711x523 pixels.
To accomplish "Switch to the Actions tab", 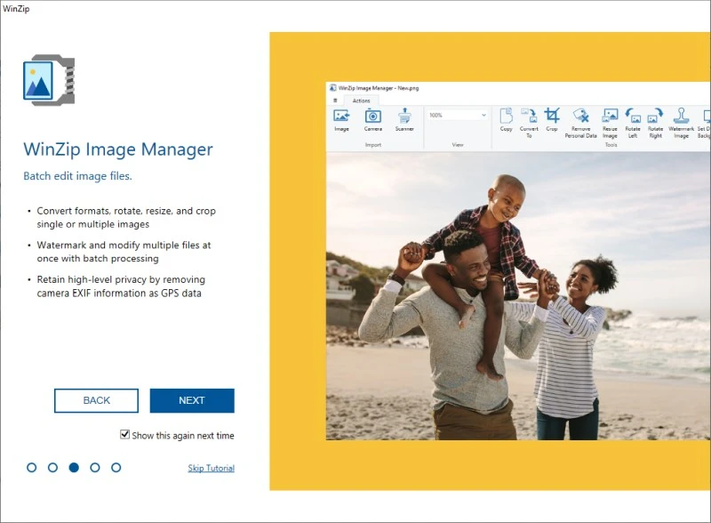I will [360, 101].
